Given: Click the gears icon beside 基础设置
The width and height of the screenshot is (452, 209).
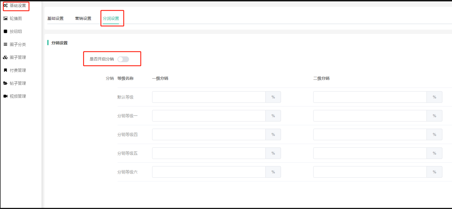Looking at the screenshot, I should (6, 5).
